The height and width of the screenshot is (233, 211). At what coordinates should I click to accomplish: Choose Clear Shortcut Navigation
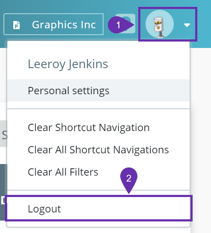click(x=89, y=128)
